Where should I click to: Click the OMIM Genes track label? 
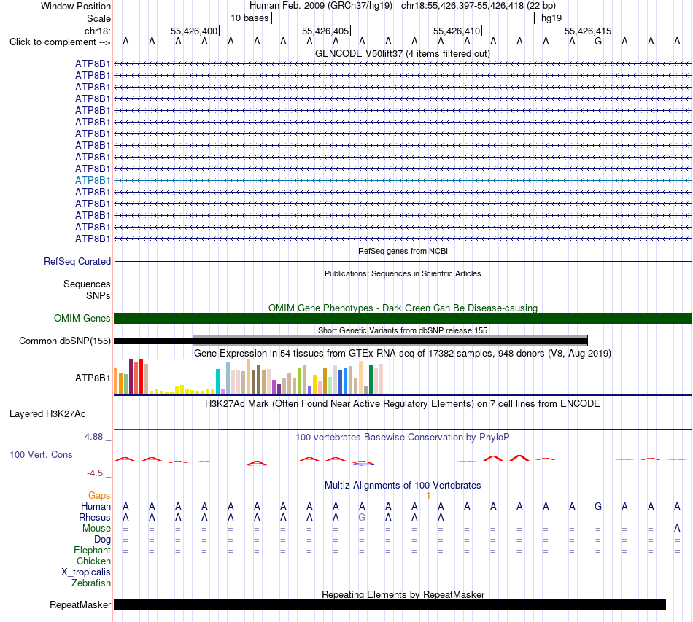tap(82, 318)
